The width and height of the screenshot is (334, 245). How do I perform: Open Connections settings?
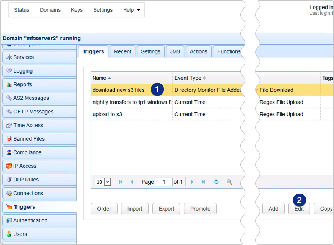[x=27, y=193]
